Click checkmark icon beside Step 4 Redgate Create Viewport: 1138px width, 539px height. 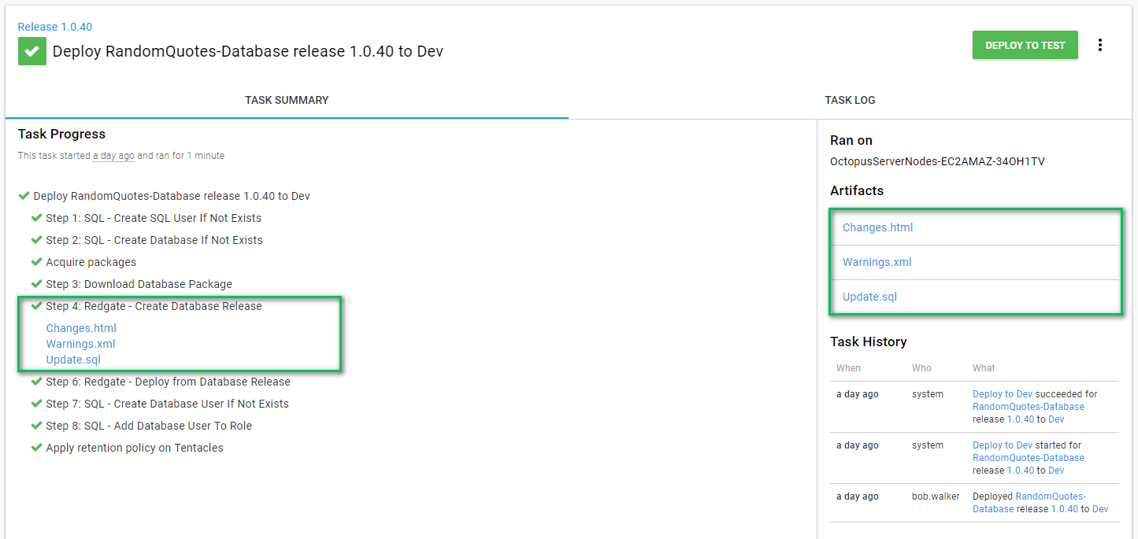point(36,306)
